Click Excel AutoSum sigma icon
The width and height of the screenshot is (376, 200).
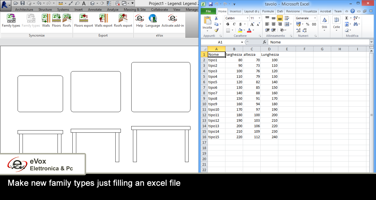coord(347,18)
